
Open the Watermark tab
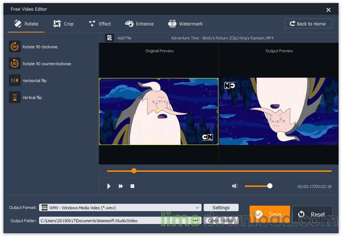click(x=186, y=24)
